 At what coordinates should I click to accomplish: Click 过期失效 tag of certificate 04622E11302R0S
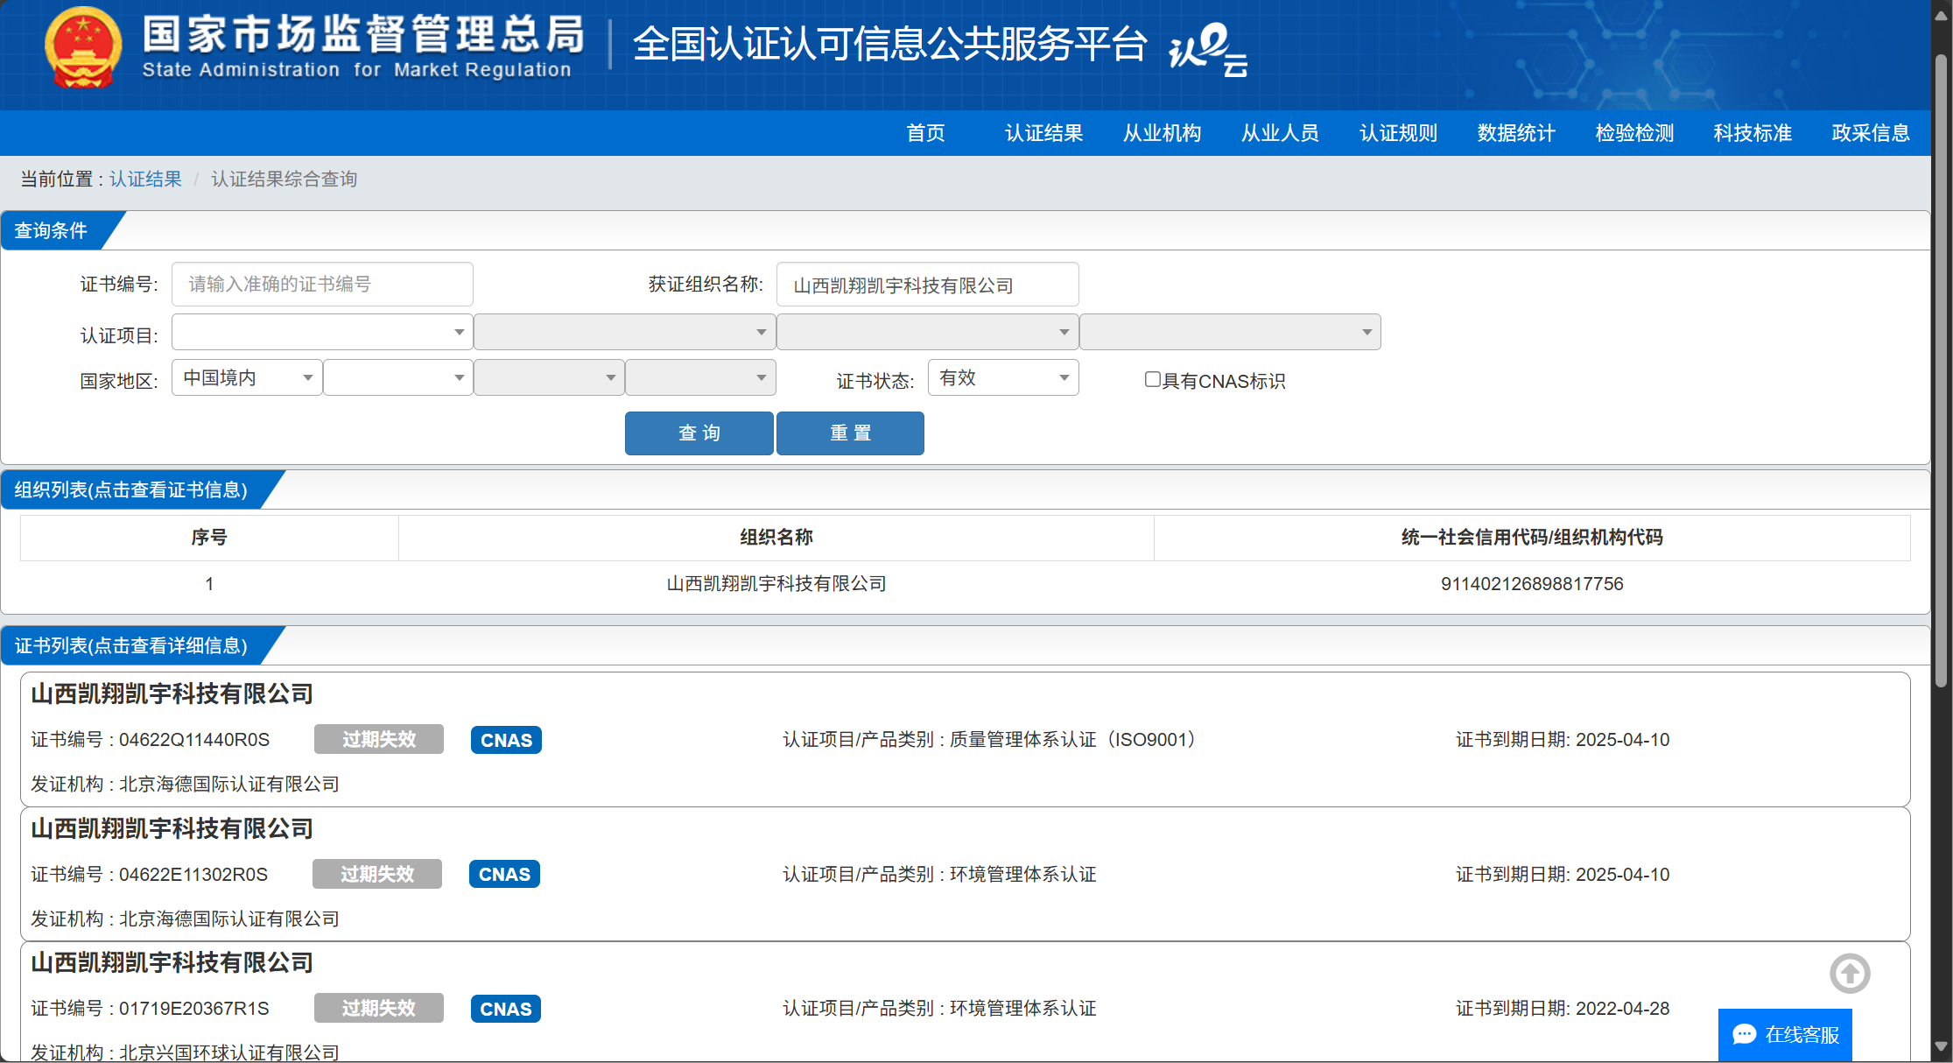point(377,874)
